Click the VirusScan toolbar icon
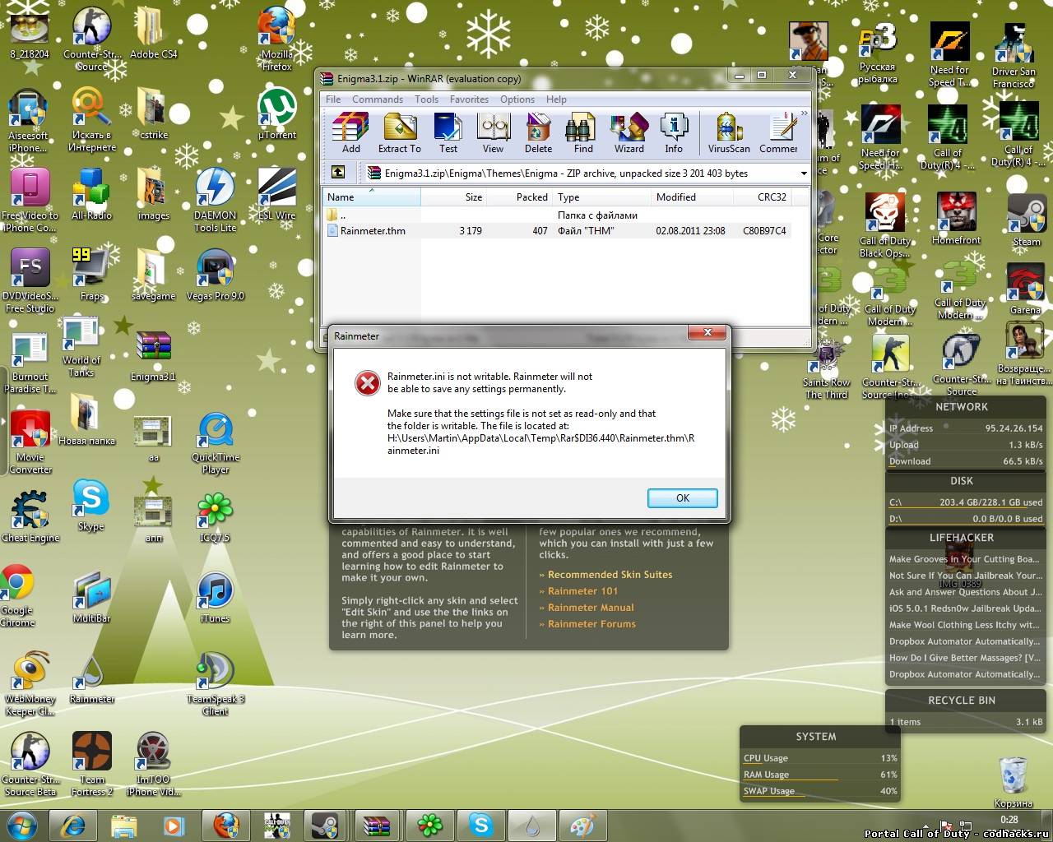Screen dimensions: 1053x842 pyautogui.click(x=729, y=133)
